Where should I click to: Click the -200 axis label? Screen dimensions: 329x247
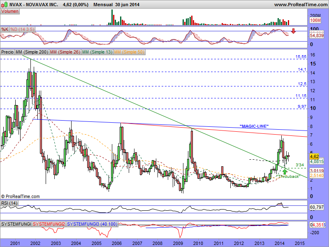point(315,233)
